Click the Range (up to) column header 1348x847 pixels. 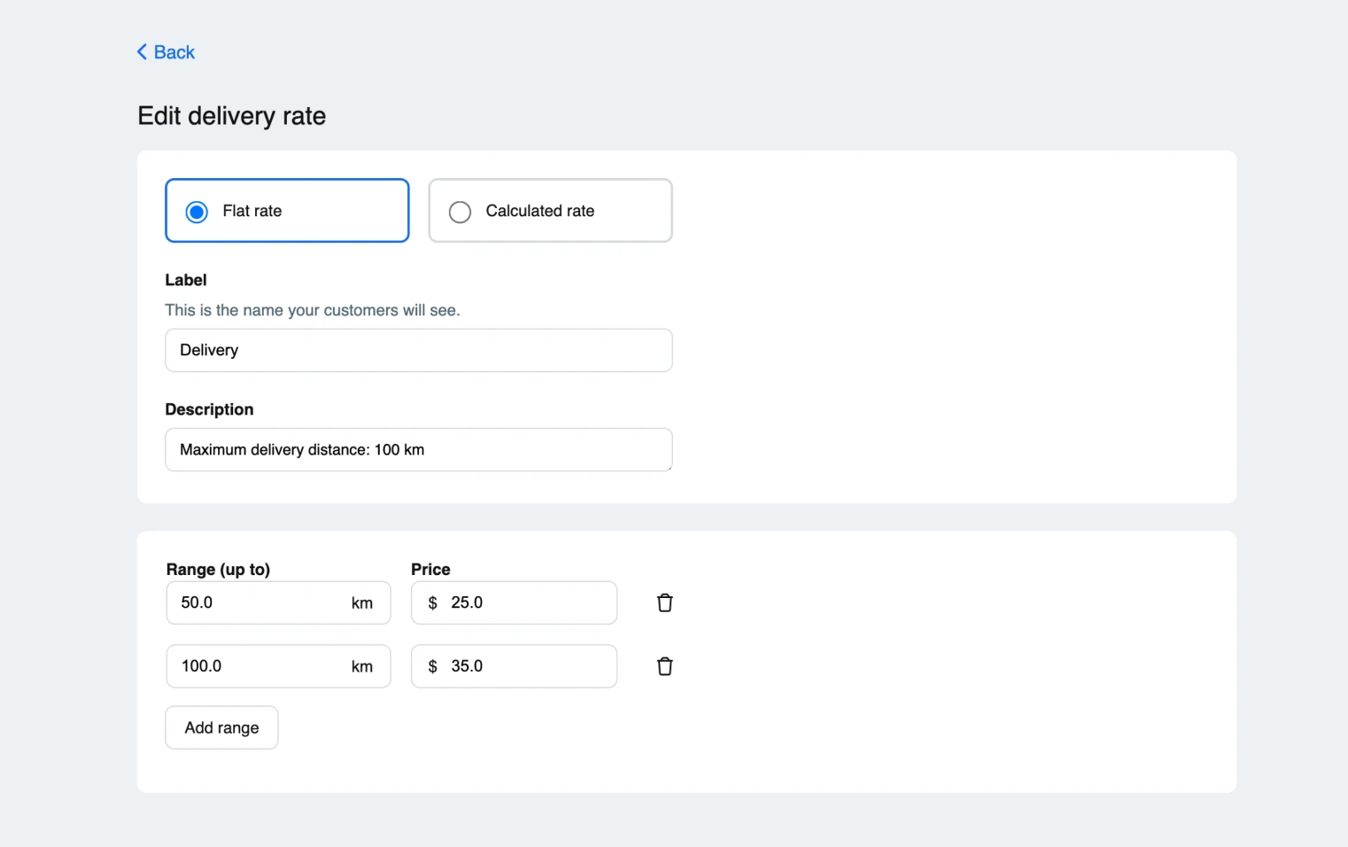[218, 569]
